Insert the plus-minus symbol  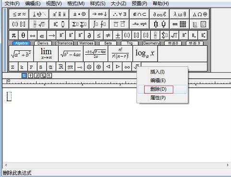click(x=118, y=35)
